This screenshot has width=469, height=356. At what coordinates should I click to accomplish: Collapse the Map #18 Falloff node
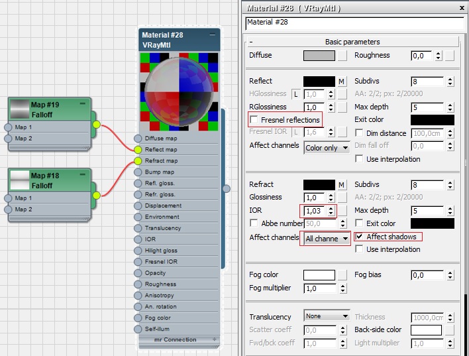click(x=83, y=174)
